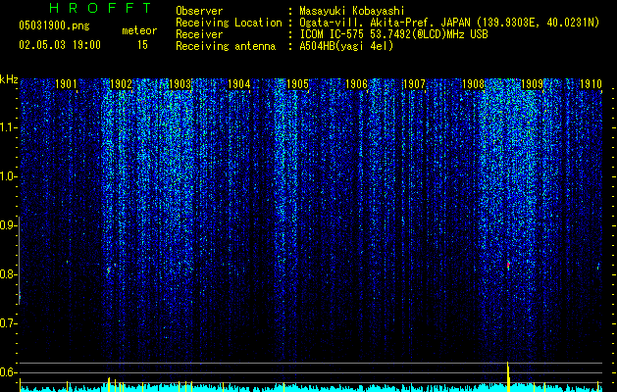Click the "Observer" field label
This screenshot has height=392, width=617.
point(199,11)
